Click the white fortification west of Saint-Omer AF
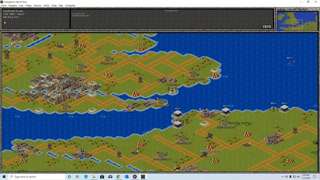 pos(204,123)
